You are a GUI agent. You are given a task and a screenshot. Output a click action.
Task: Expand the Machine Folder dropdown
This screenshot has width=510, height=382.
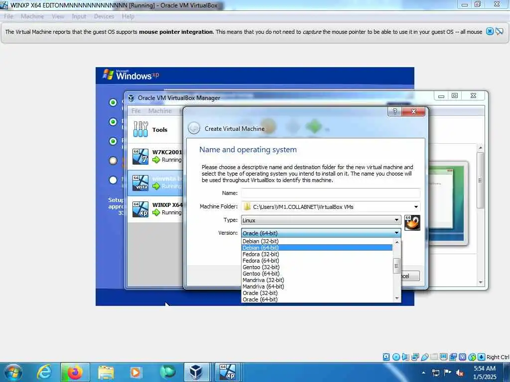416,207
